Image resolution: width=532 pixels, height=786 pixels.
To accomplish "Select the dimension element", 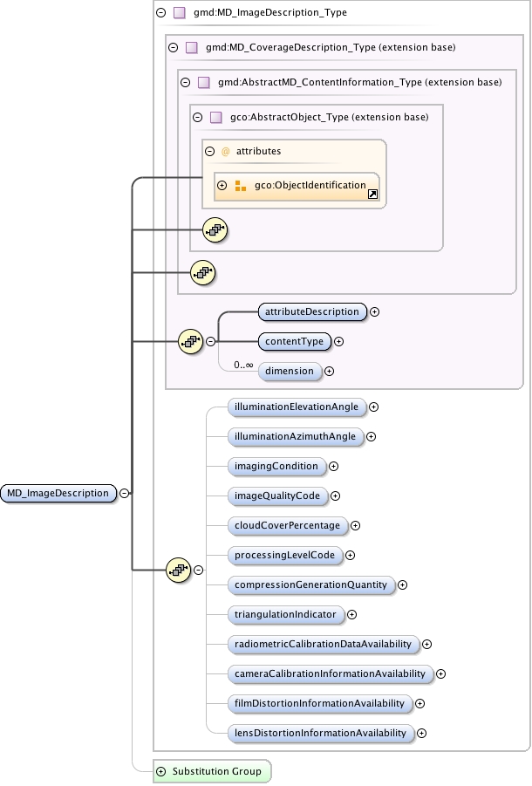I will 290,371.
